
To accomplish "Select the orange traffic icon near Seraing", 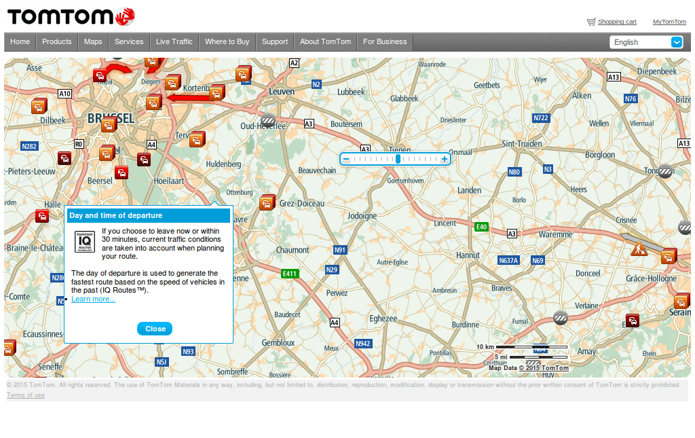I will pyautogui.click(x=682, y=302).
